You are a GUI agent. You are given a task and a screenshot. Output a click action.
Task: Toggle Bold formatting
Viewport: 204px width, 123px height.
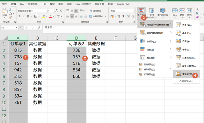coord(20,16)
